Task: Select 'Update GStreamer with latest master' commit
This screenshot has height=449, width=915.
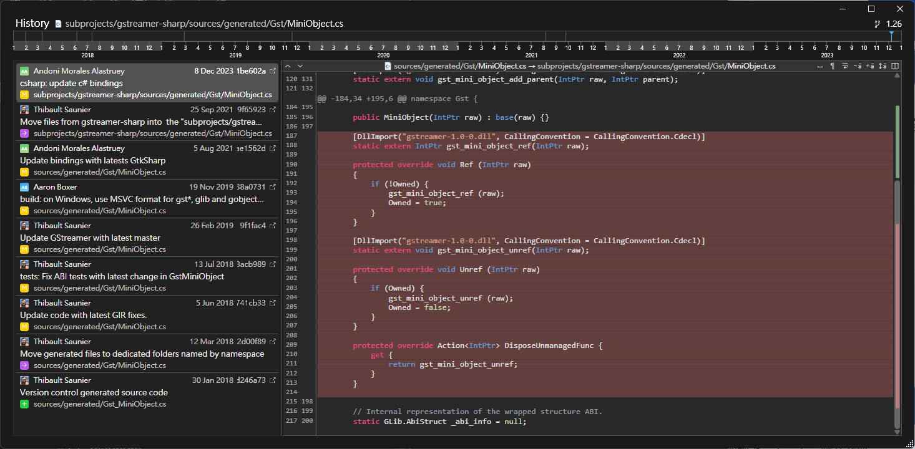Action: click(x=90, y=238)
